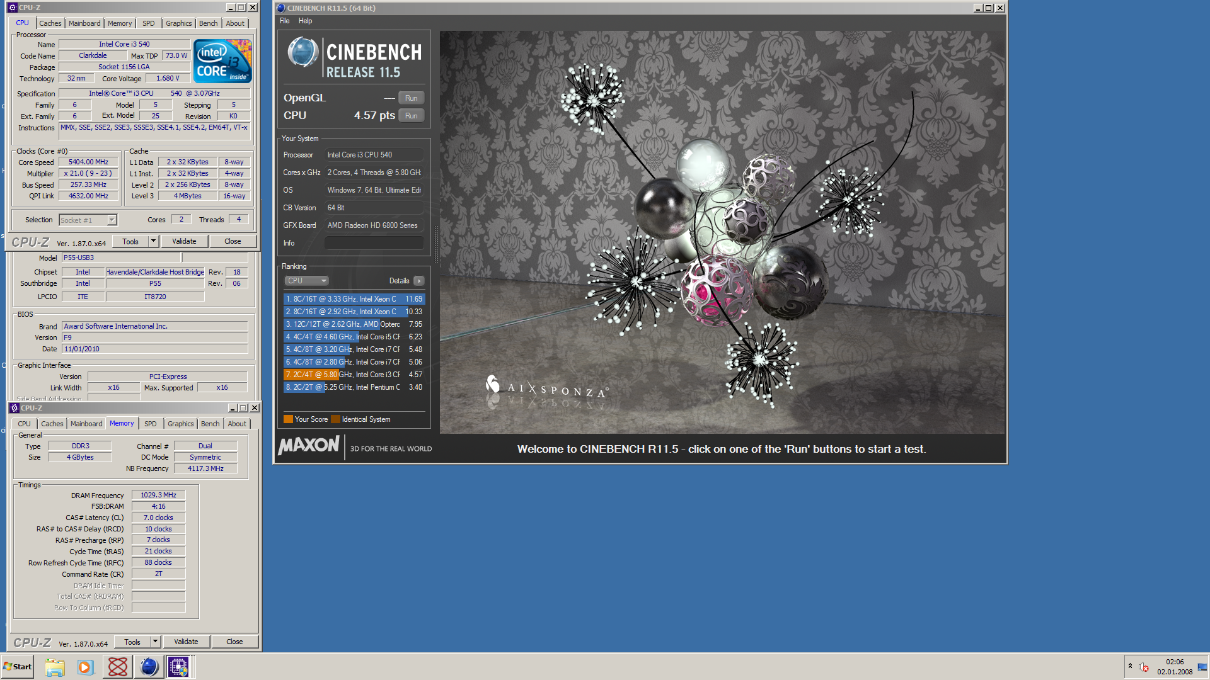Open Bench tab in top CPU-Z
The width and height of the screenshot is (1210, 680).
tap(209, 23)
